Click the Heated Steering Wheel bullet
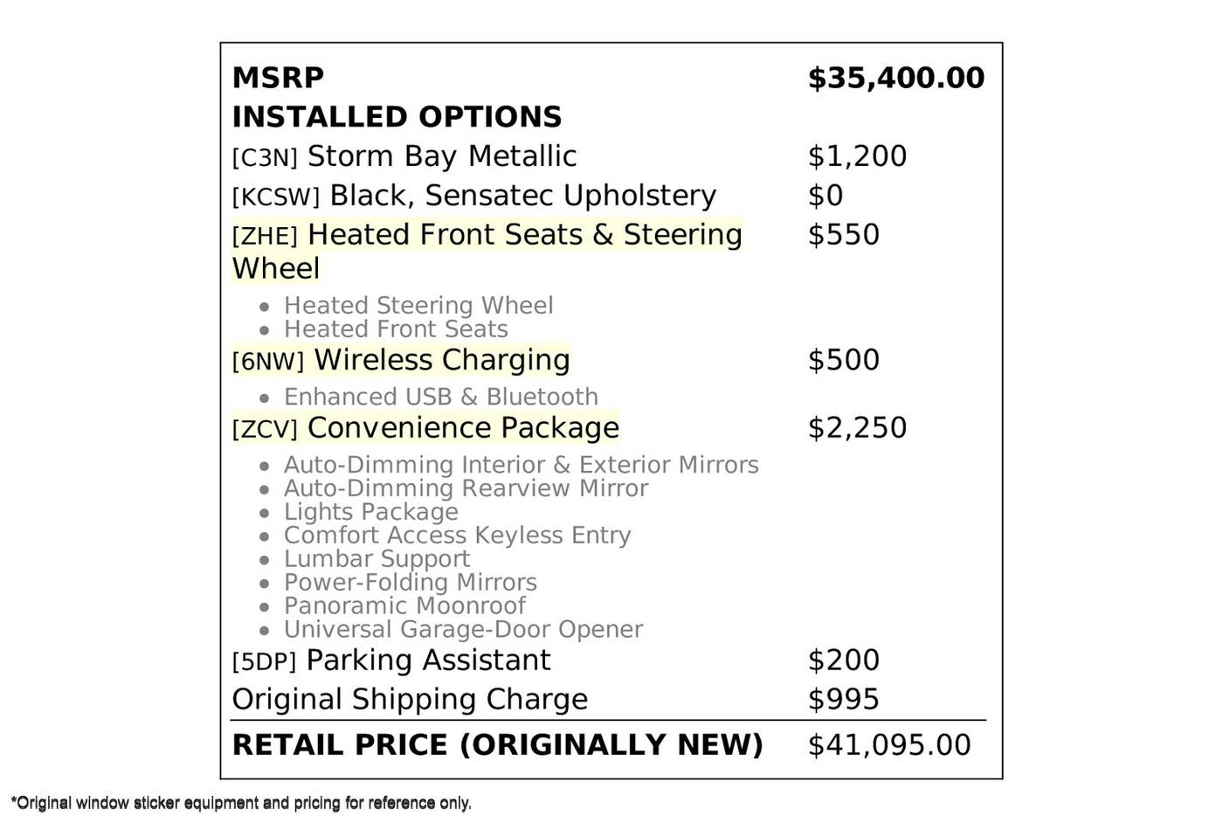The image size is (1223, 816). (418, 306)
